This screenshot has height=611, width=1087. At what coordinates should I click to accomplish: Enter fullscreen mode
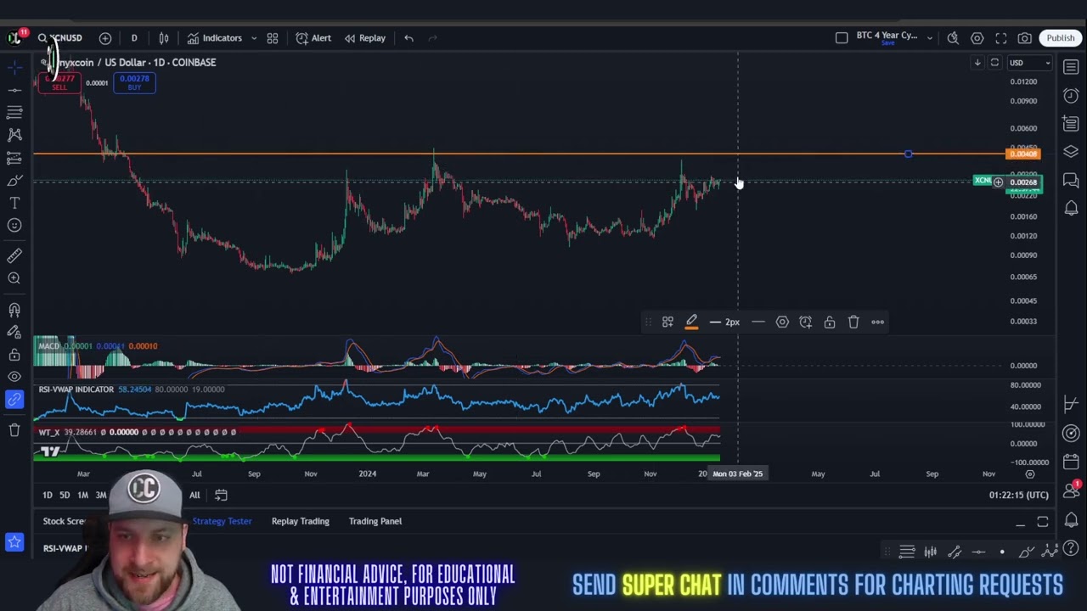click(1001, 38)
